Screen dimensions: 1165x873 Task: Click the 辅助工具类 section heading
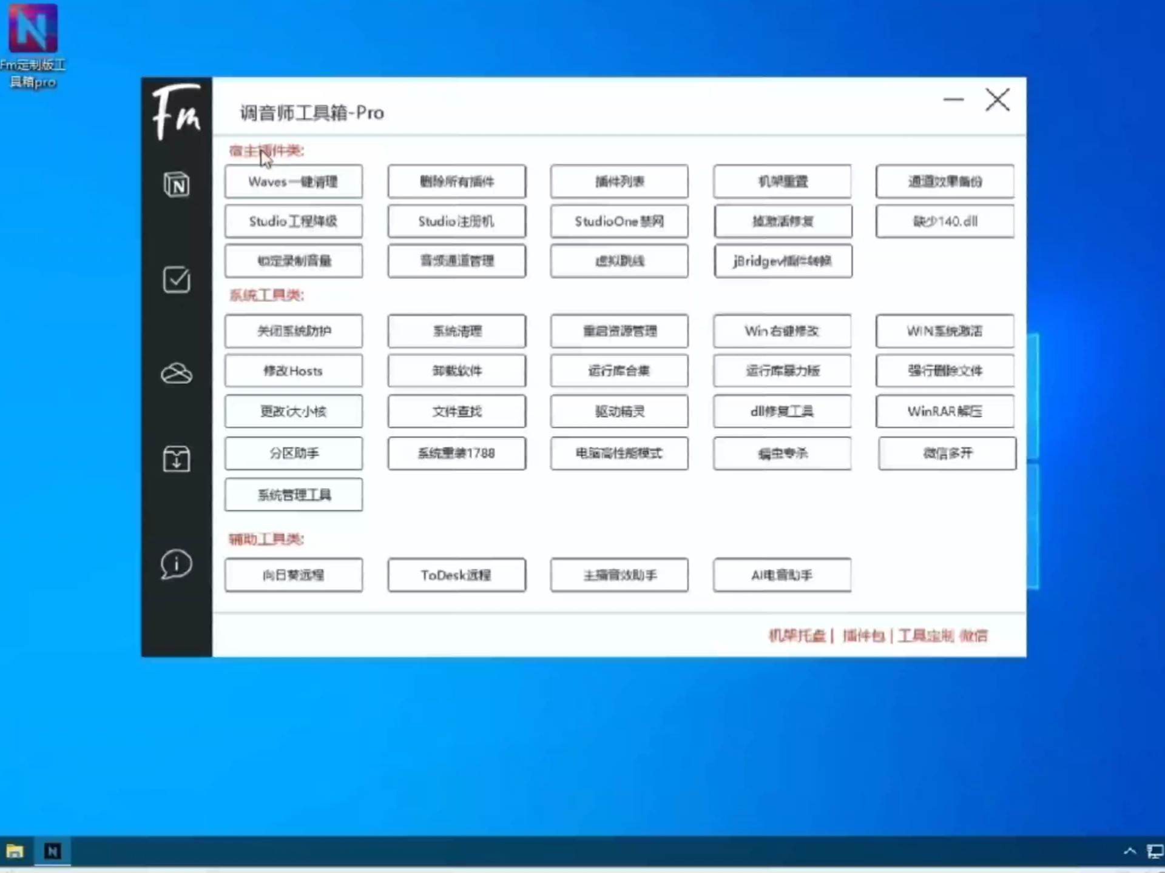[x=266, y=539]
